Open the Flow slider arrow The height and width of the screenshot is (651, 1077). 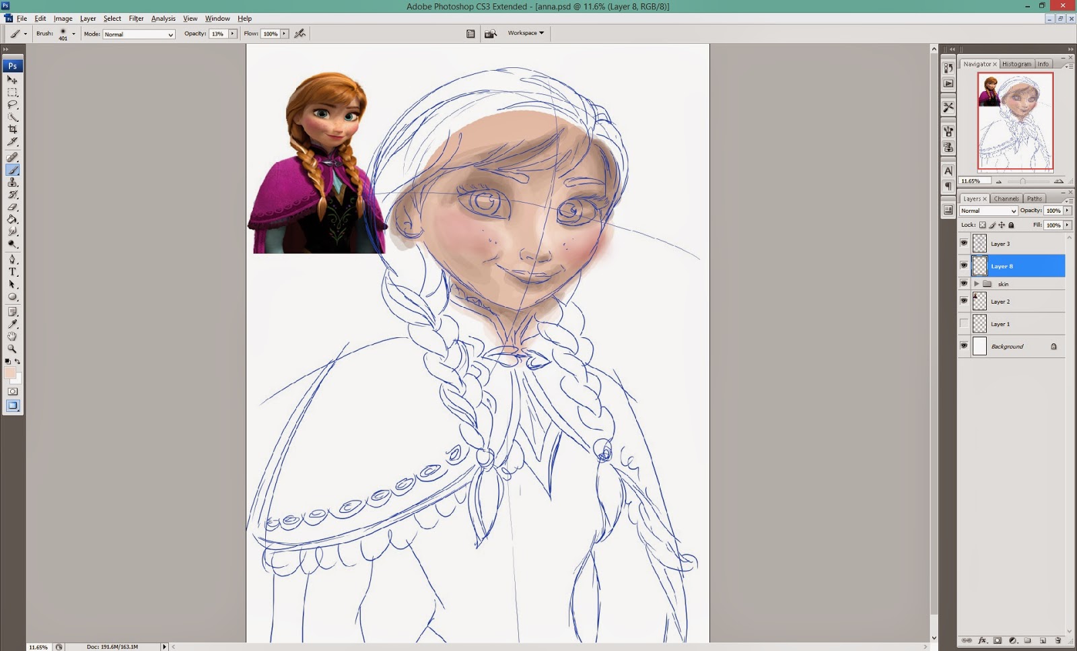[x=284, y=34]
